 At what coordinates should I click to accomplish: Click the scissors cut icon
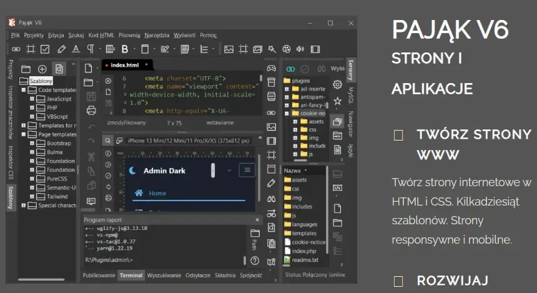[91, 156]
